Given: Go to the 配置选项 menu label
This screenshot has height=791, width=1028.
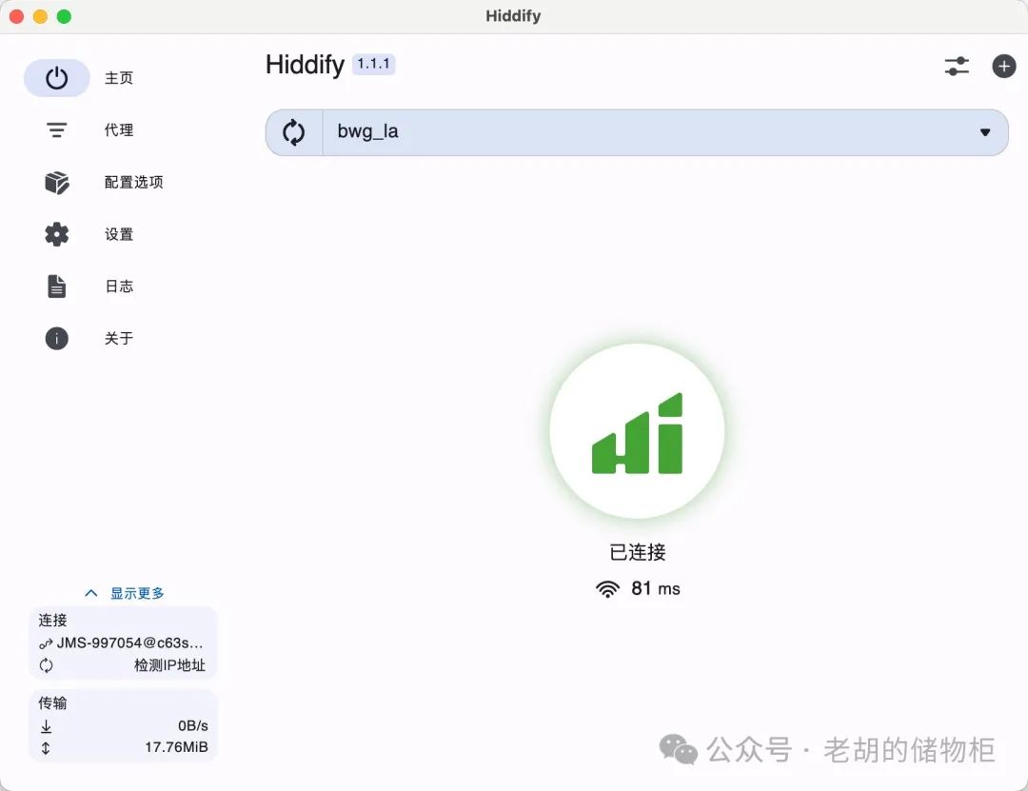Looking at the screenshot, I should click(134, 183).
